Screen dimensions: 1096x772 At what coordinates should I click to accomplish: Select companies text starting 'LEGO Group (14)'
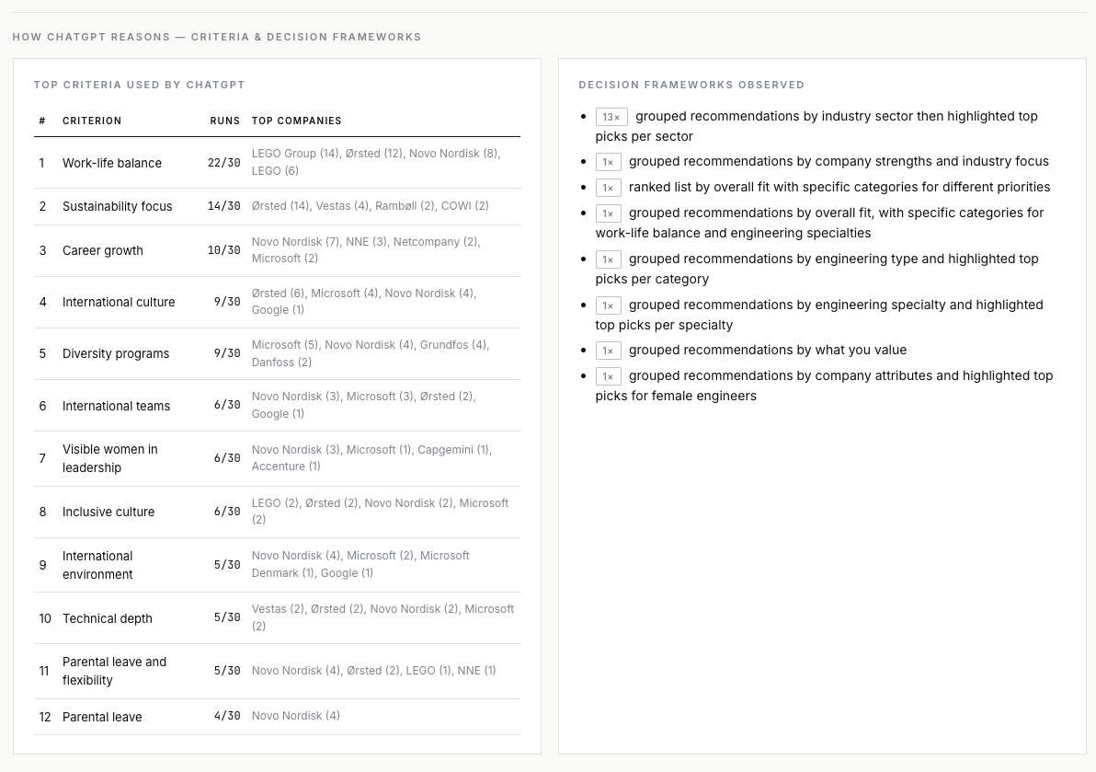coord(376,162)
